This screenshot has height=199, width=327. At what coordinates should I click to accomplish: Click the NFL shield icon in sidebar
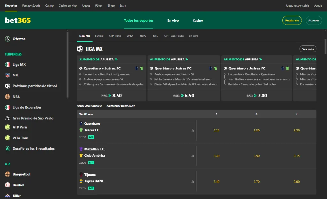pos(8,75)
